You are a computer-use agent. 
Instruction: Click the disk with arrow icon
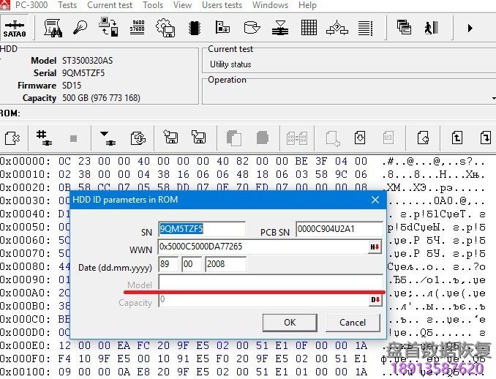point(252,28)
